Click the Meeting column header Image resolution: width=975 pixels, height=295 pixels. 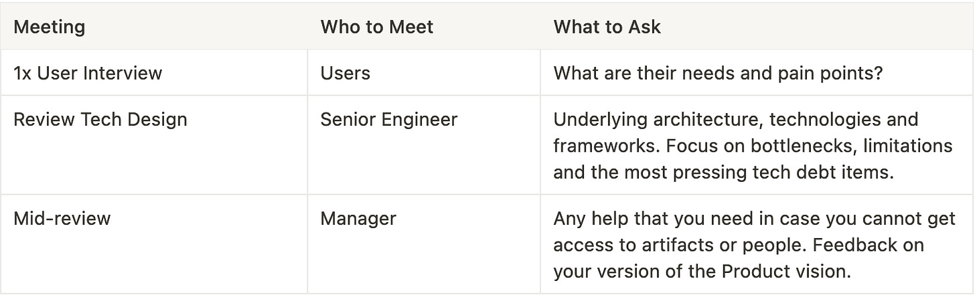154,27
